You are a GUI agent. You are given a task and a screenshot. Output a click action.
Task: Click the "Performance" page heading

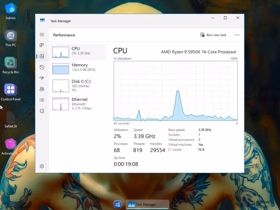64,35
